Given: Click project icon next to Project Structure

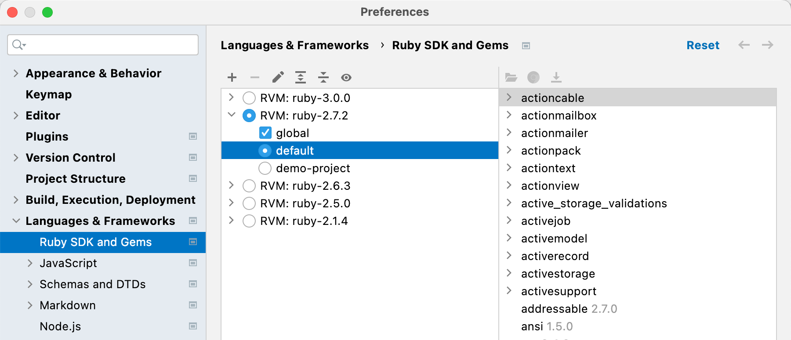Looking at the screenshot, I should tap(193, 179).
